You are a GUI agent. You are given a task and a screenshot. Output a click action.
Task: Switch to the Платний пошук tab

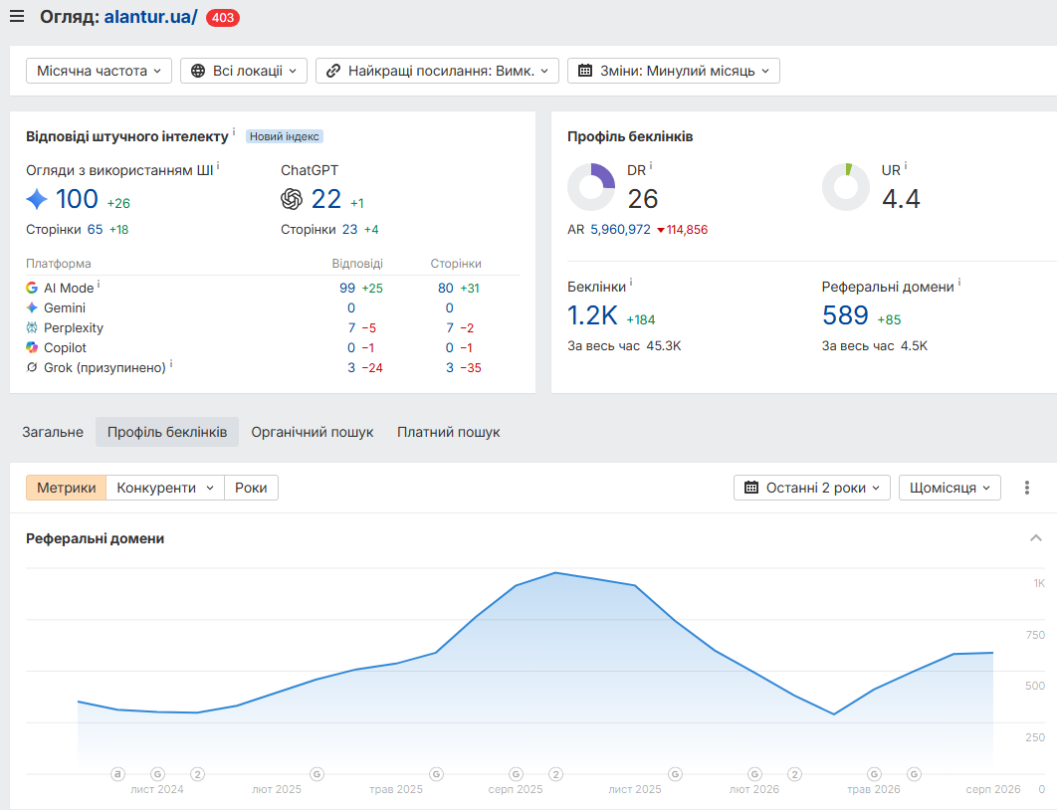click(448, 432)
